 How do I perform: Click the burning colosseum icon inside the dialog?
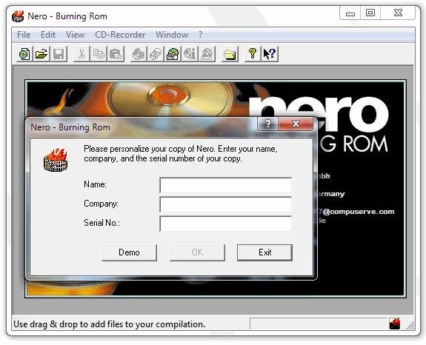[56, 160]
